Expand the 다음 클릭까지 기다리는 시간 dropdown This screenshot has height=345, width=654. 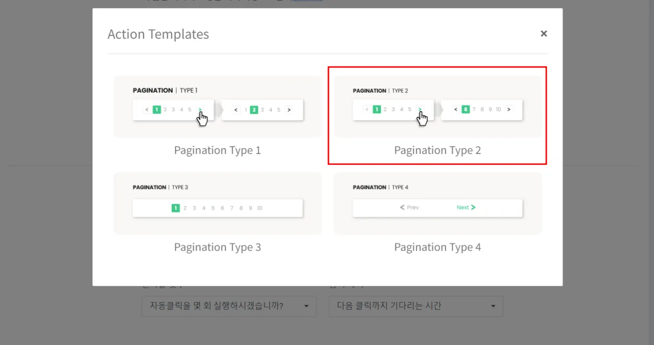(416, 306)
